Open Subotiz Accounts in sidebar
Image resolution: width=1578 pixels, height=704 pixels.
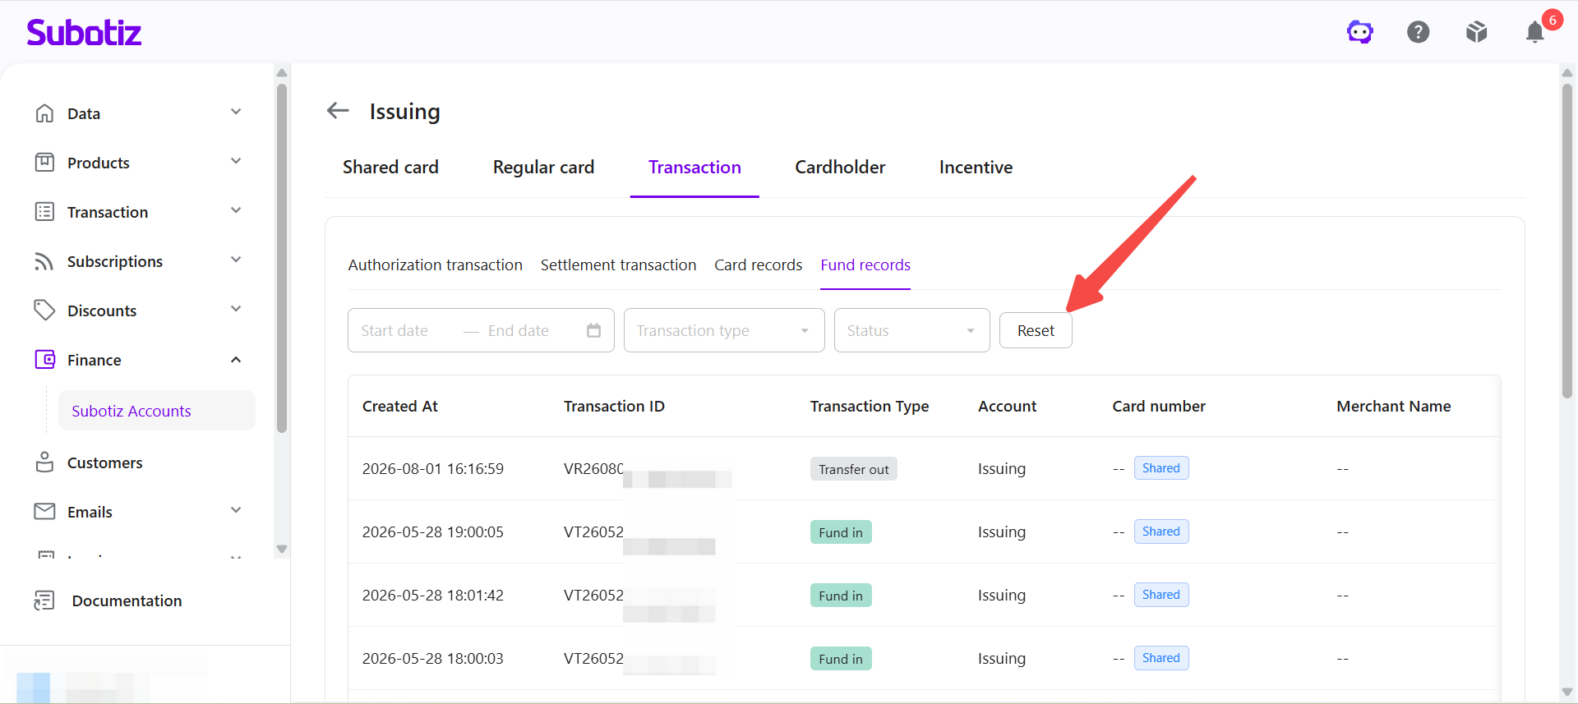156,411
